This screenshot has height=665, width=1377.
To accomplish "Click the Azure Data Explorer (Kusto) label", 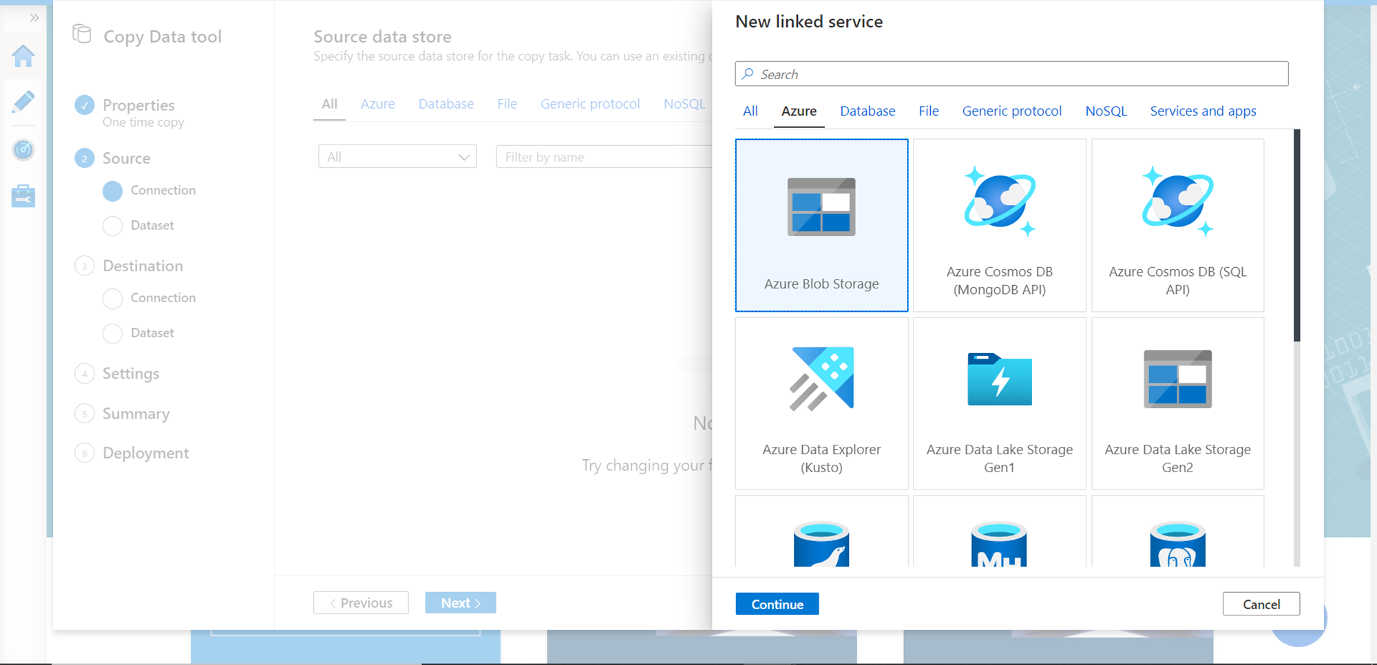I will pos(821,458).
